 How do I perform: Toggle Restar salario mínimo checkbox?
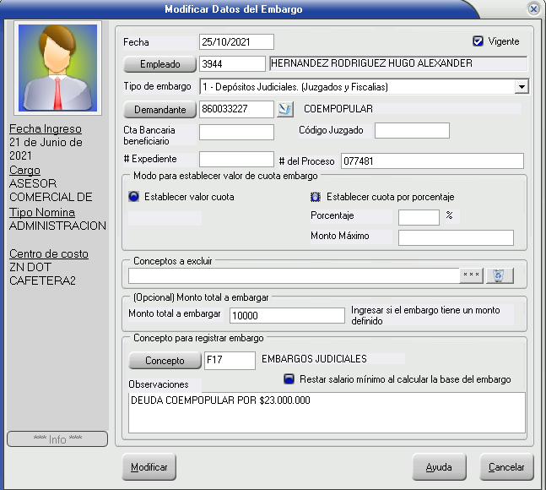[289, 379]
